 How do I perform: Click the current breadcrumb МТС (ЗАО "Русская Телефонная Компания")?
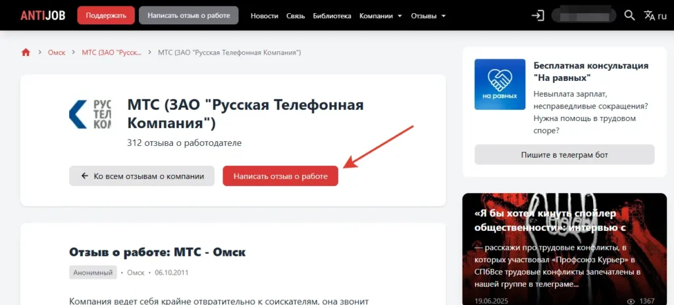click(x=230, y=53)
